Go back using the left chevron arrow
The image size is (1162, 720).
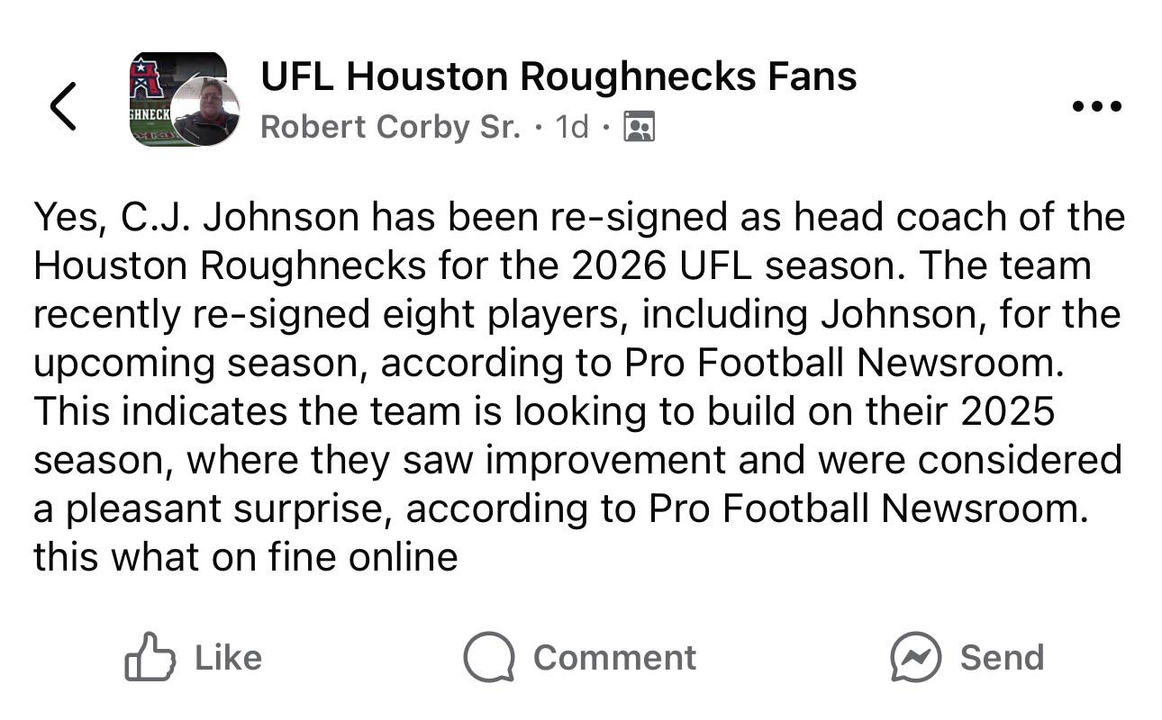tap(63, 105)
